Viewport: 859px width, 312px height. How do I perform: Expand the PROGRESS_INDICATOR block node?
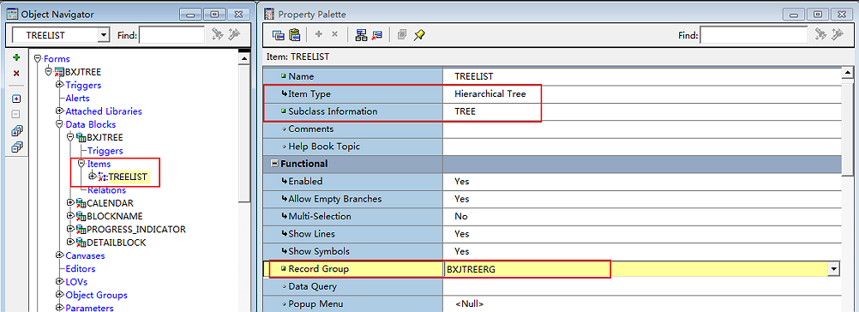point(70,230)
